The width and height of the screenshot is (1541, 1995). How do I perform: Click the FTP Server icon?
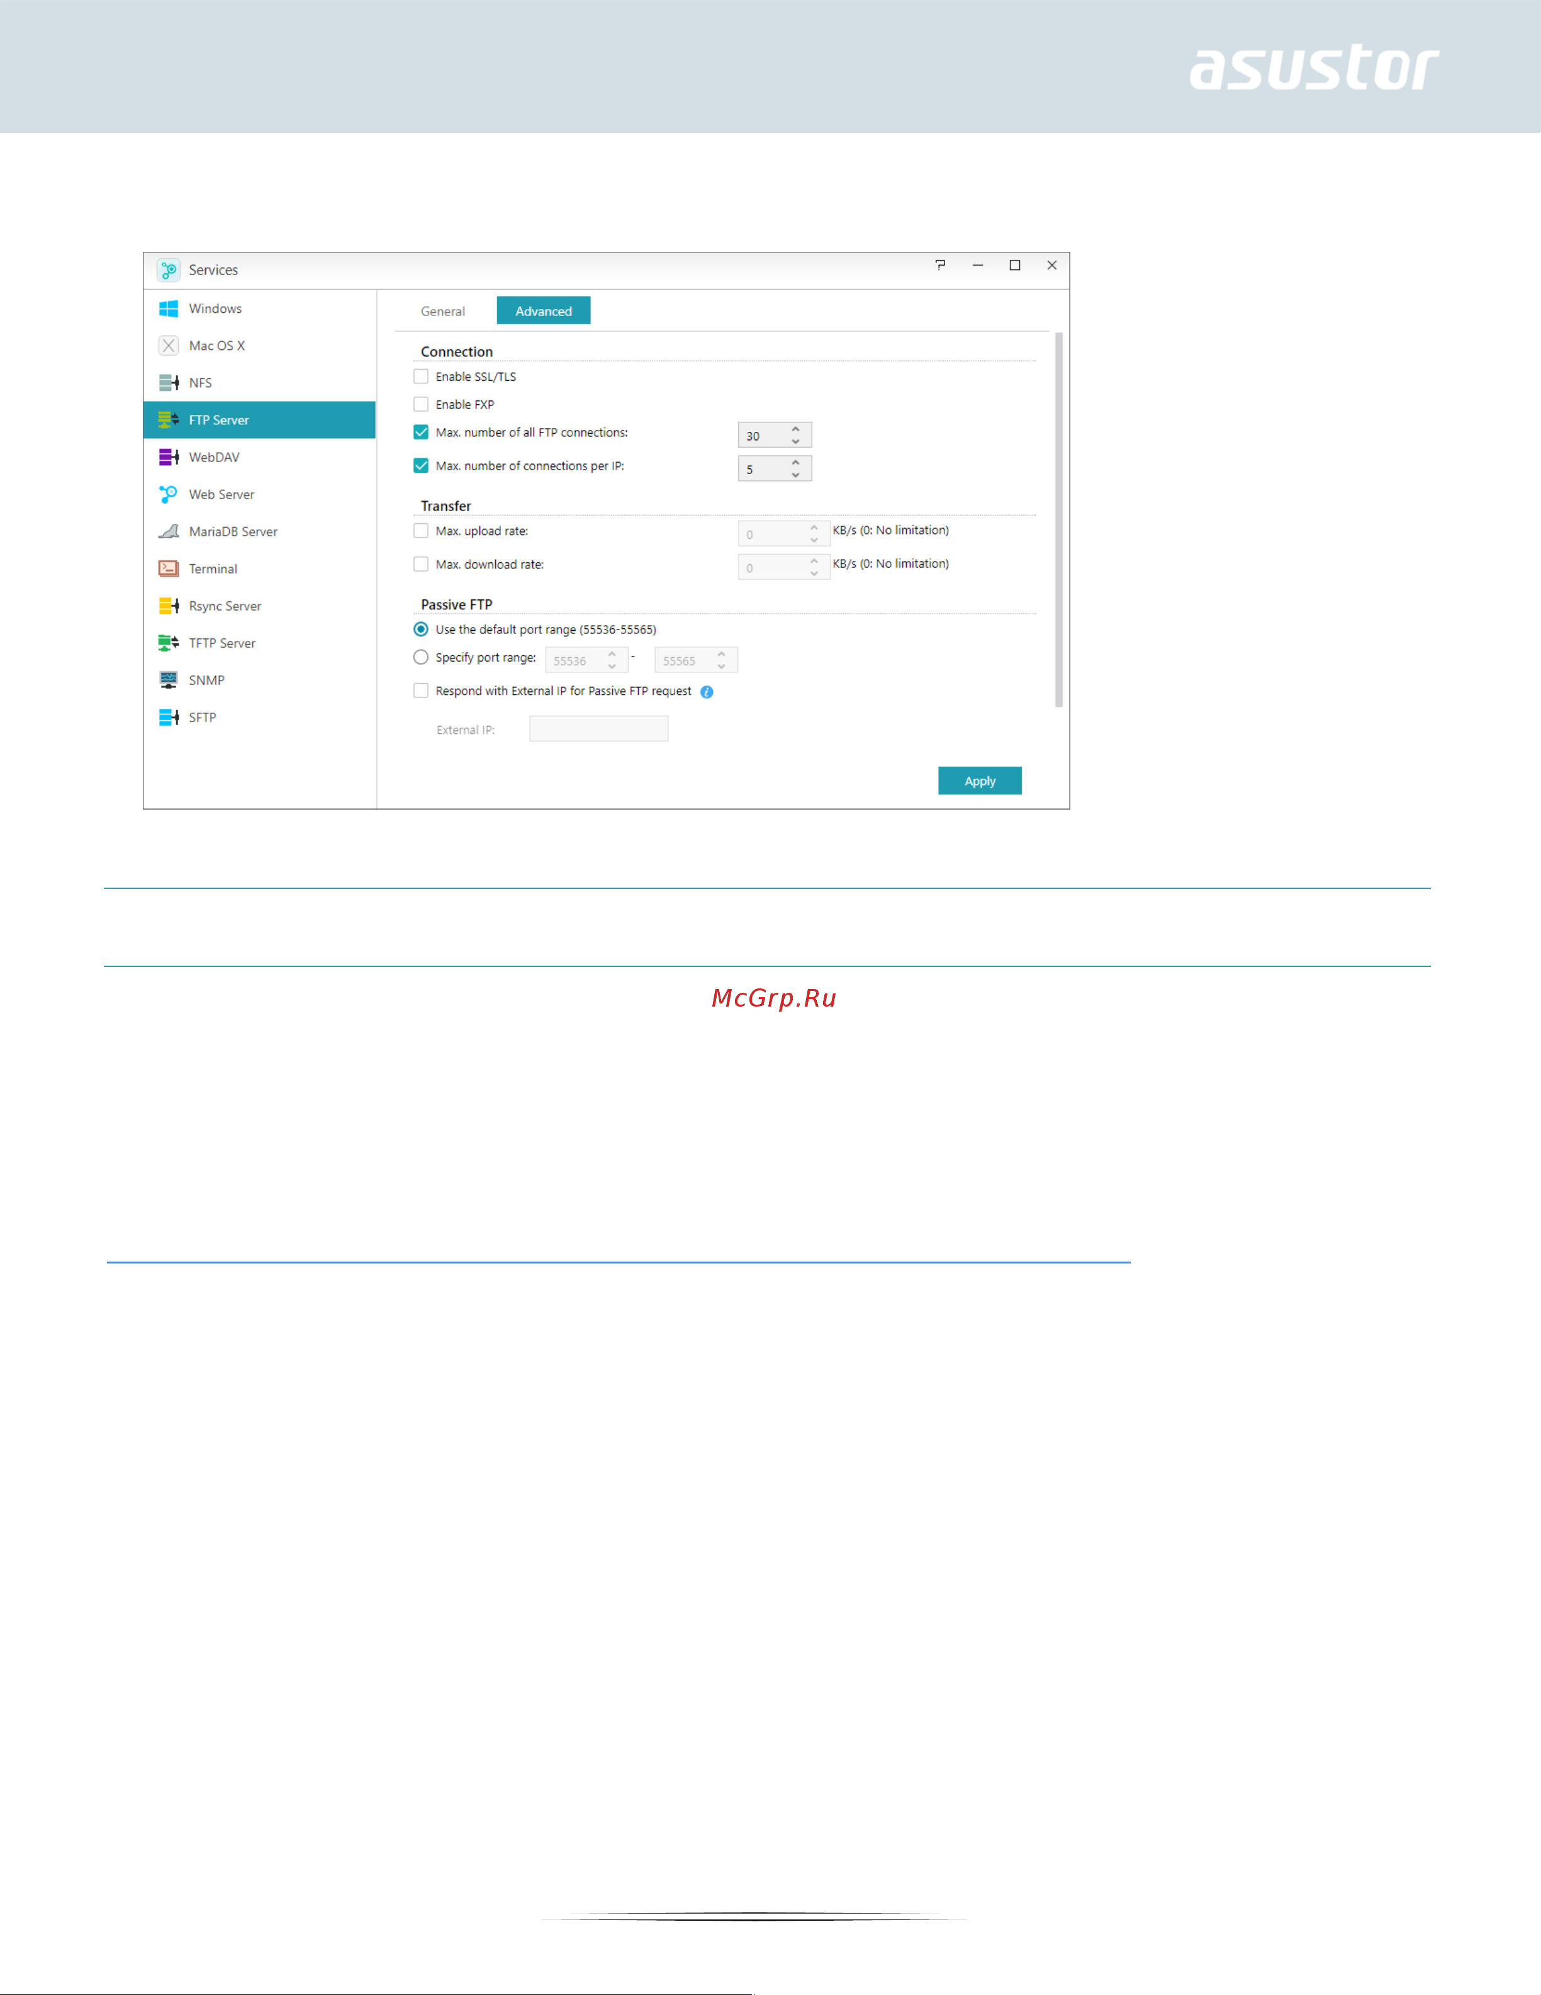coord(168,420)
